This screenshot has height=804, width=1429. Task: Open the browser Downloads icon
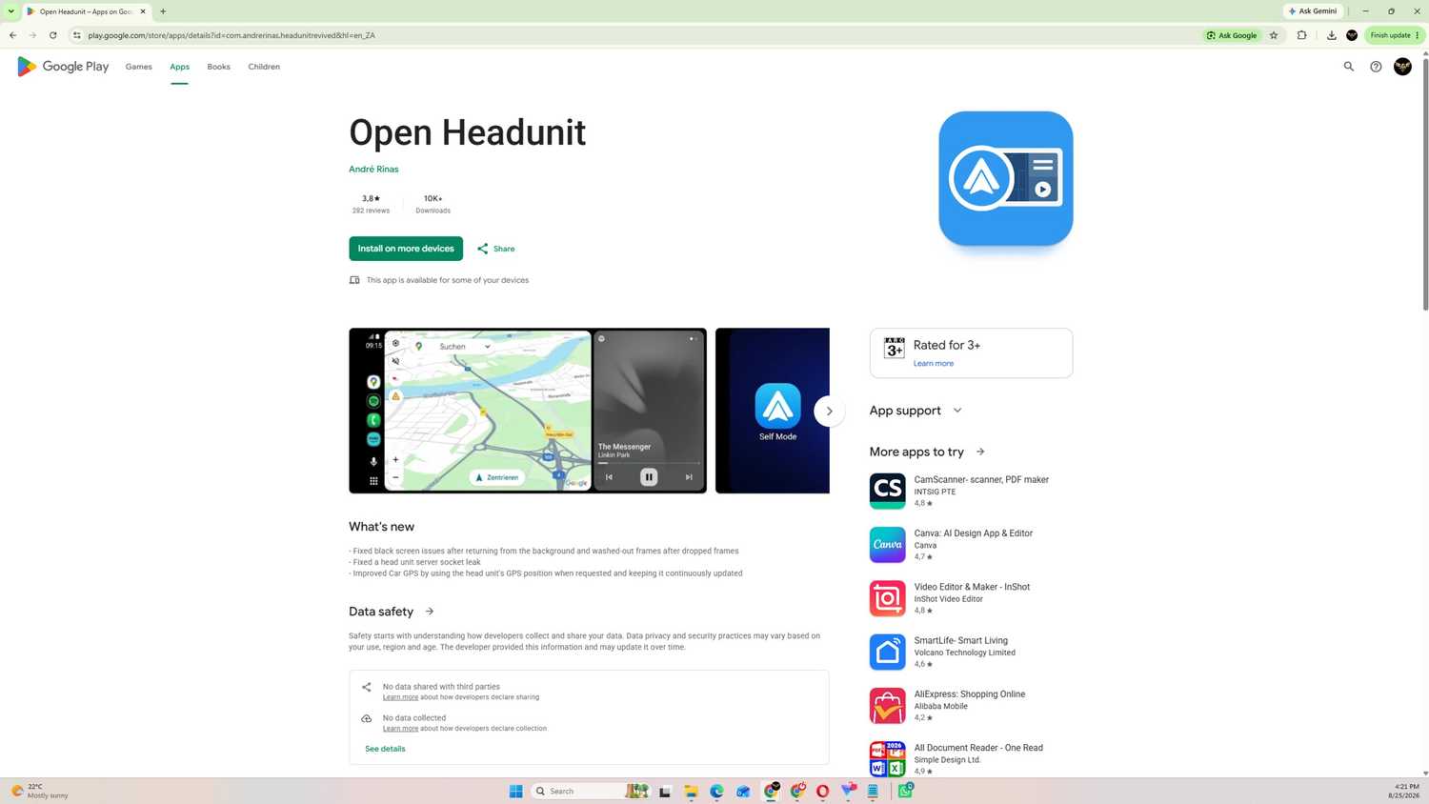[1331, 35]
